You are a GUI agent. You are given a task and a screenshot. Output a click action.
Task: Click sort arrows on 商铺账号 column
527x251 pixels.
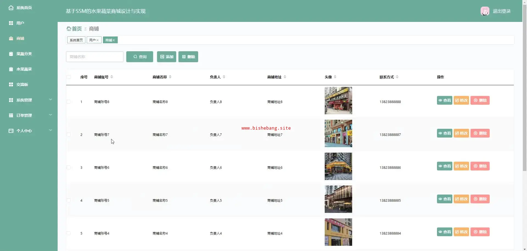tap(112, 77)
